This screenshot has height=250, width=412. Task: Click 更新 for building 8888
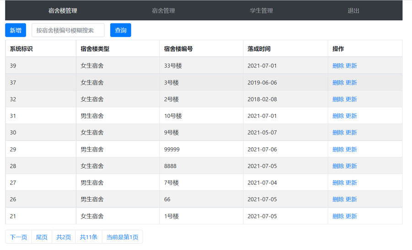(x=351, y=166)
